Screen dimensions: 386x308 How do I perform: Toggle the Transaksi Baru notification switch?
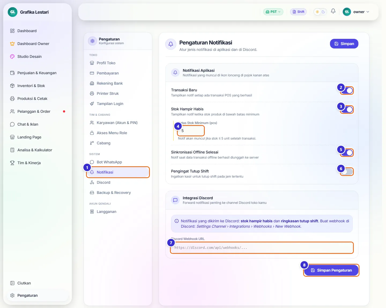[347, 91]
